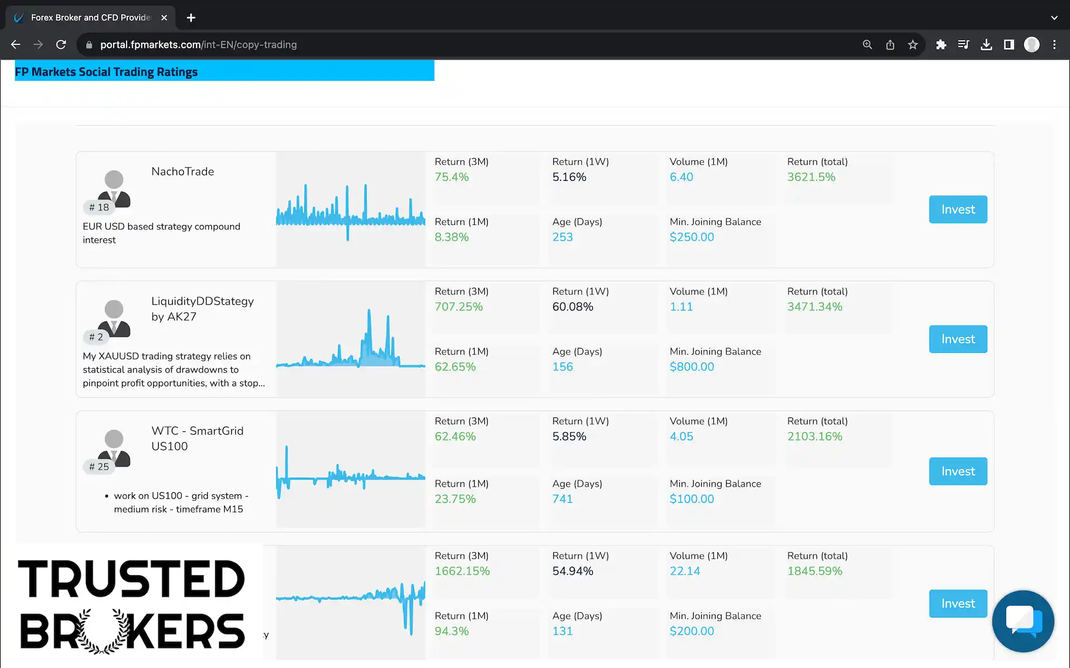Click WTC SmartGrid avatar icon
Screen dimensions: 1070x668
click(114, 448)
